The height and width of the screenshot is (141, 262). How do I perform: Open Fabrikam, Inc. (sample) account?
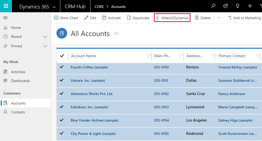pyautogui.click(x=89, y=107)
